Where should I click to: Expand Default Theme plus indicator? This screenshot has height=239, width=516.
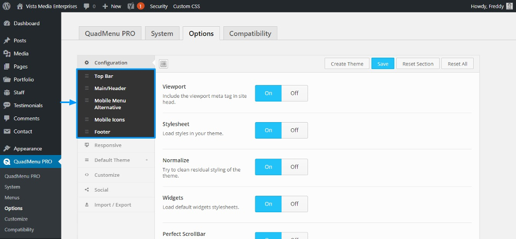tap(147, 160)
